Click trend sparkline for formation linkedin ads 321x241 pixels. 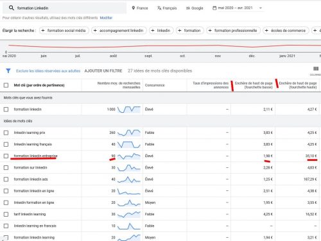(x=129, y=179)
